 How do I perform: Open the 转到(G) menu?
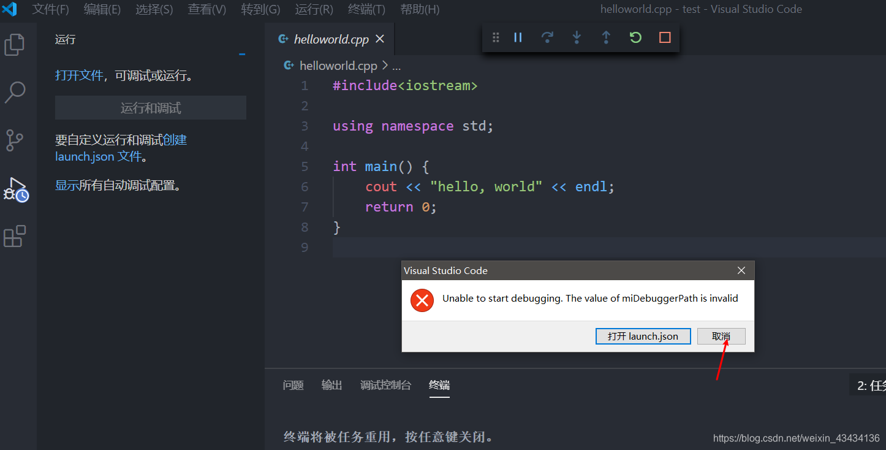click(x=260, y=9)
